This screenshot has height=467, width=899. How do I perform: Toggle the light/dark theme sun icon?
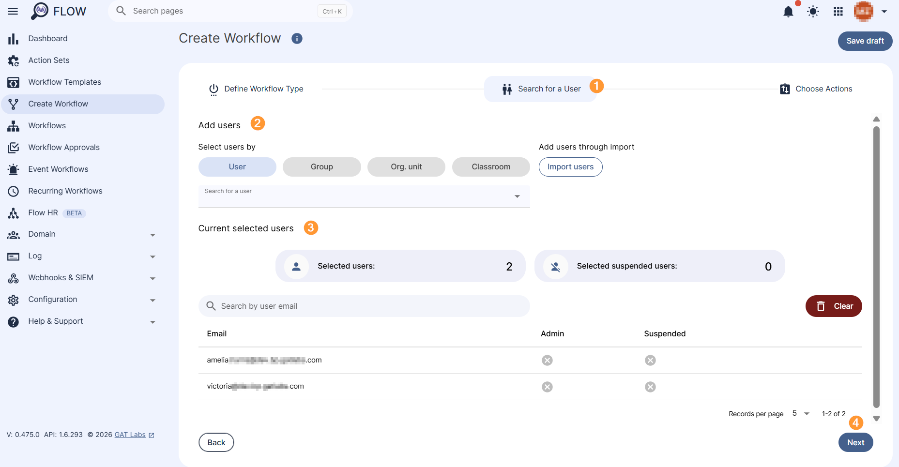point(813,12)
